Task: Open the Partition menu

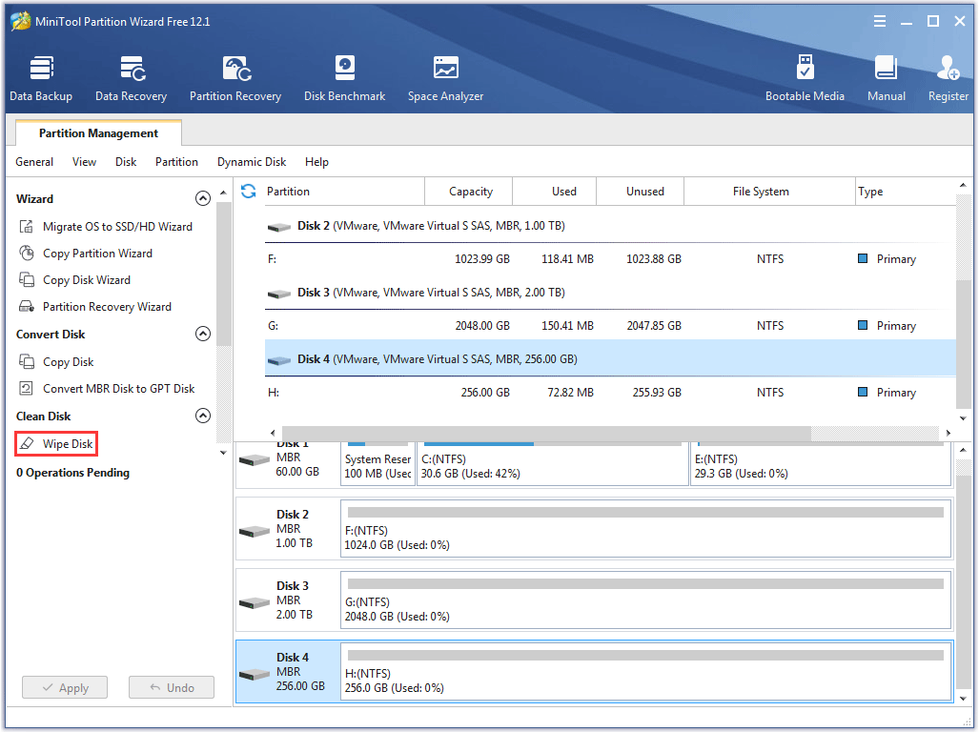Action: (176, 162)
